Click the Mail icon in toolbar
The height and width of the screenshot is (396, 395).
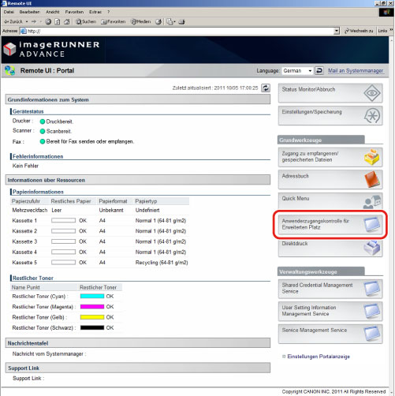[171, 21]
